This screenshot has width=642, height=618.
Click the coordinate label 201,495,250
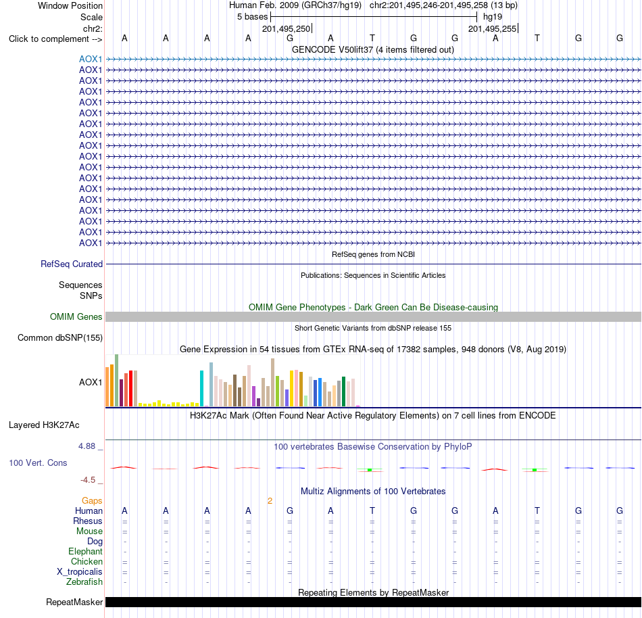point(287,28)
